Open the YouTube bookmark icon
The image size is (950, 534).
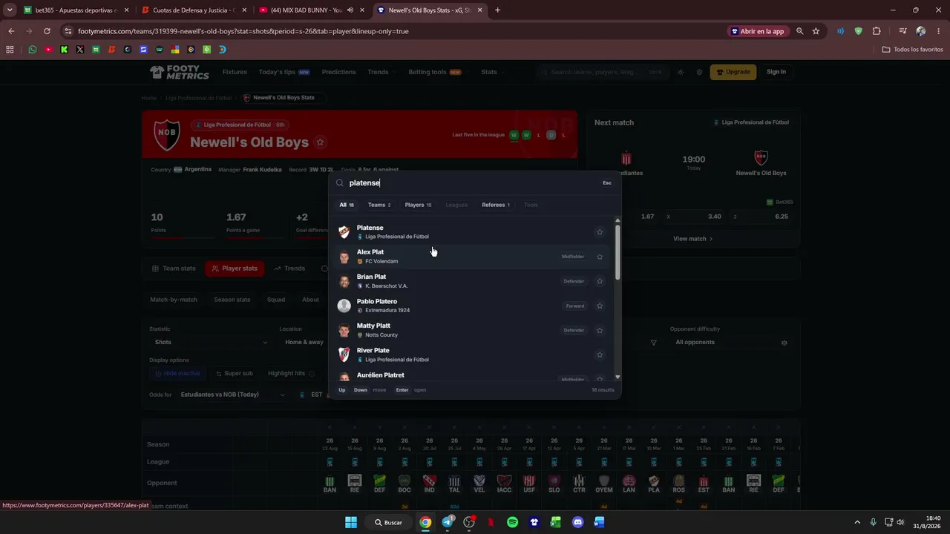point(48,50)
